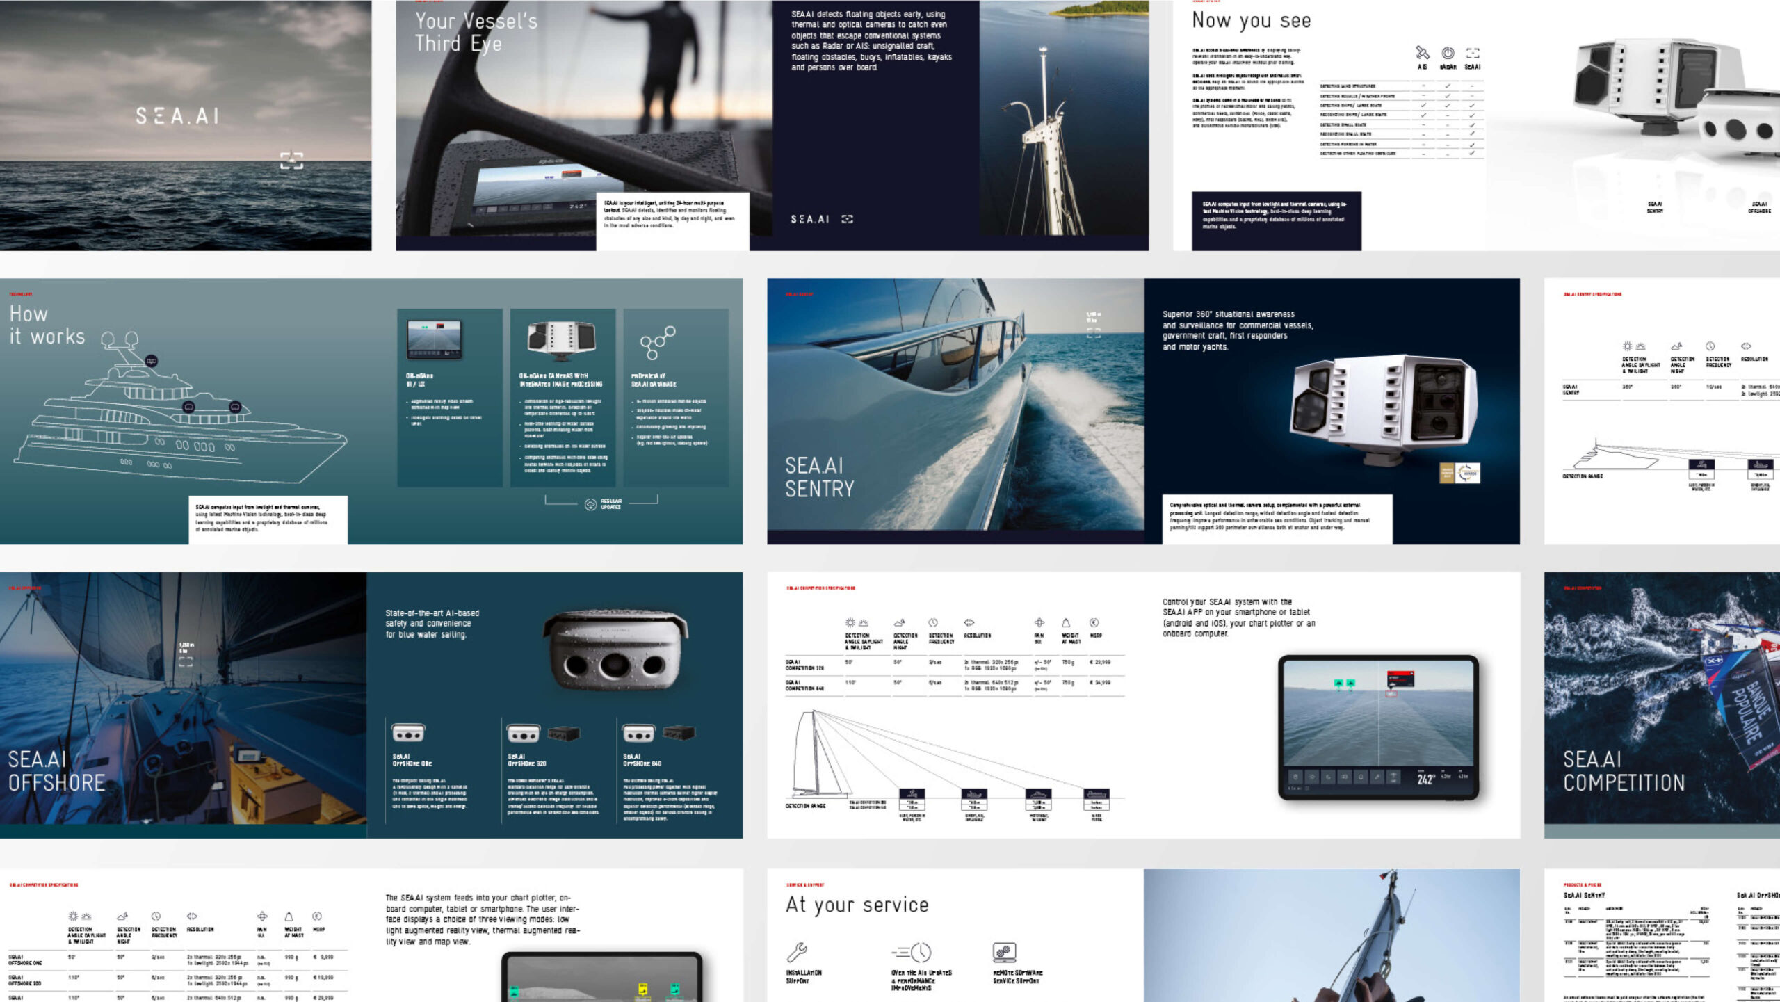Click the Offshore One camera thumbnail
1780x1002 pixels.
(x=408, y=733)
